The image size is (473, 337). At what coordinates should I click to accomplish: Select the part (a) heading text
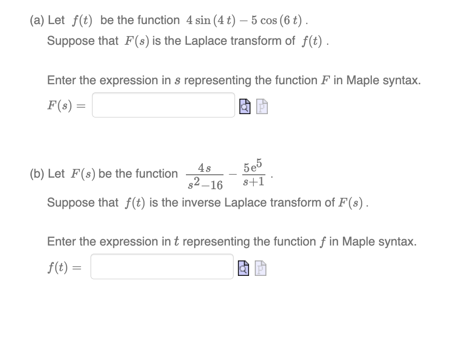pos(96,20)
